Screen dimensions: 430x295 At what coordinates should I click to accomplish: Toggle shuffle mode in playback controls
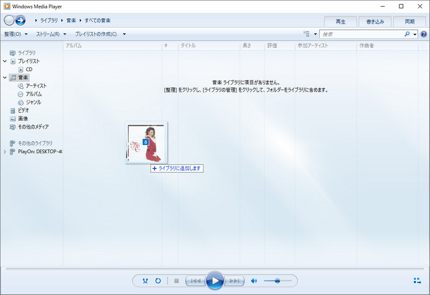point(145,280)
